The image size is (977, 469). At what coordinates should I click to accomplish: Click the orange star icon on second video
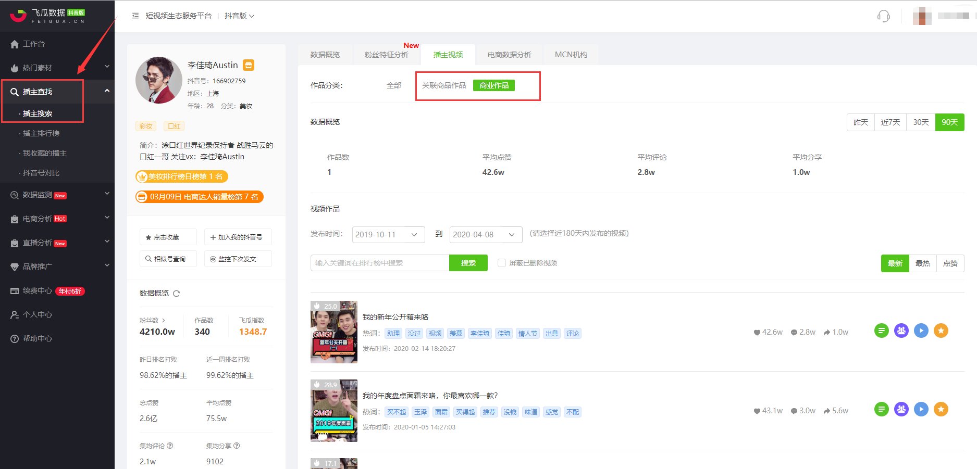pos(942,409)
